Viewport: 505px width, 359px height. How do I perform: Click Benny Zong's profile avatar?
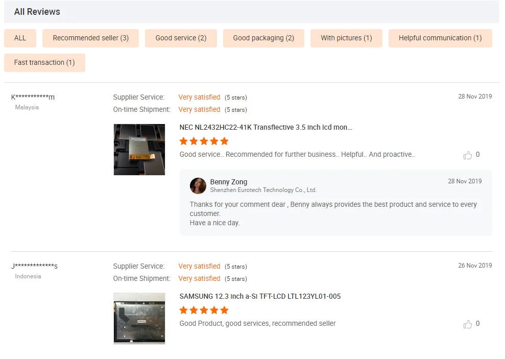pos(198,185)
